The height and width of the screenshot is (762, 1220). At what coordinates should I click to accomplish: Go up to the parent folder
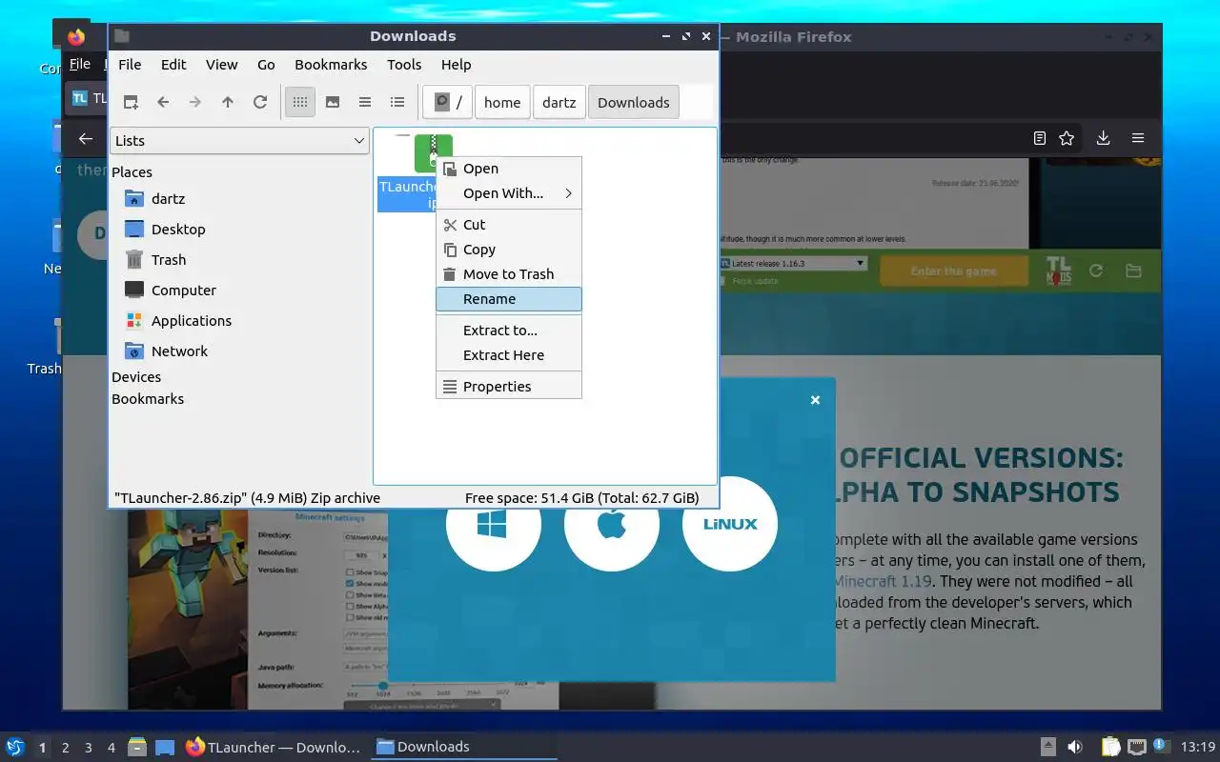click(228, 102)
